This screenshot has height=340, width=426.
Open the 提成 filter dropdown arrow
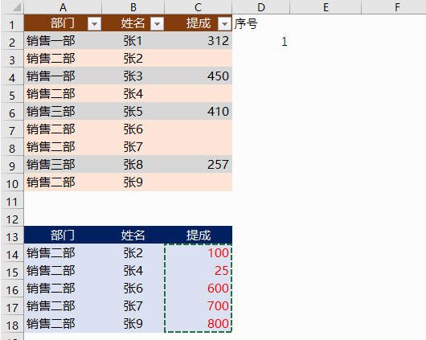click(x=224, y=23)
